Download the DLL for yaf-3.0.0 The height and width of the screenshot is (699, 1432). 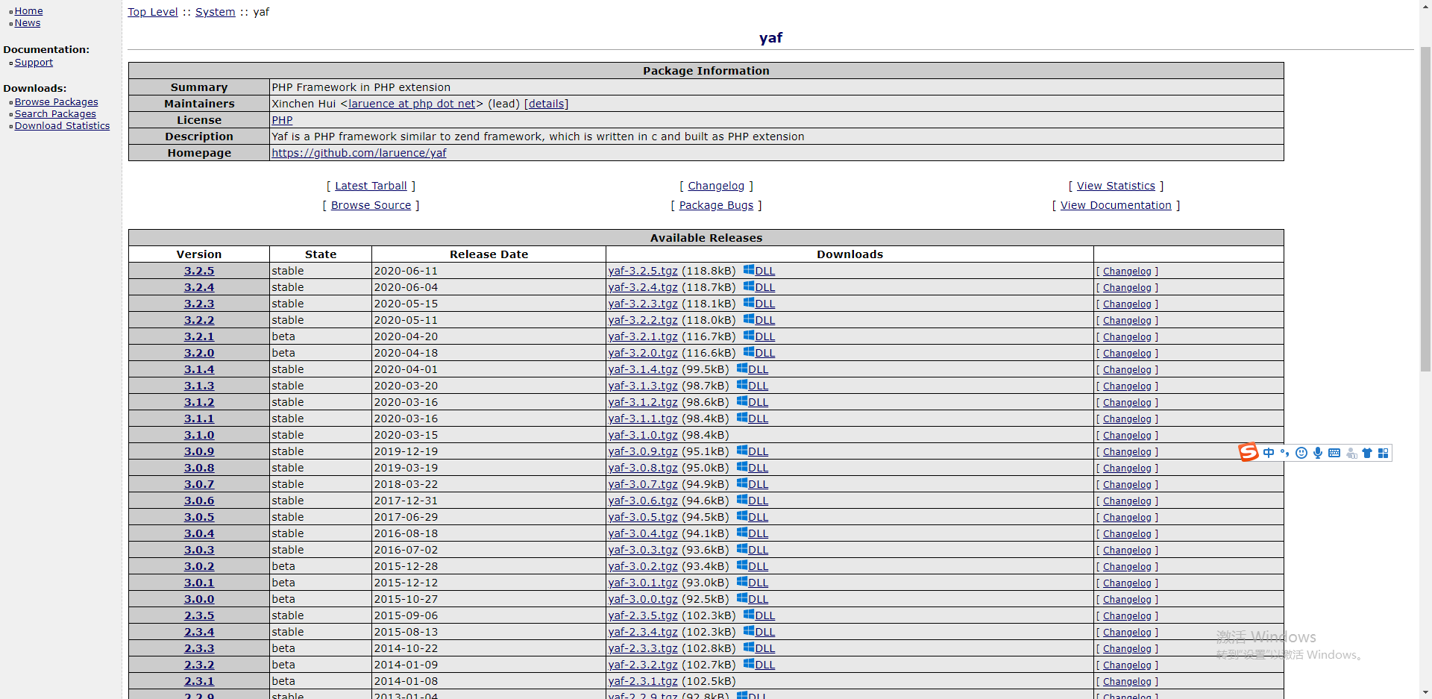(758, 599)
